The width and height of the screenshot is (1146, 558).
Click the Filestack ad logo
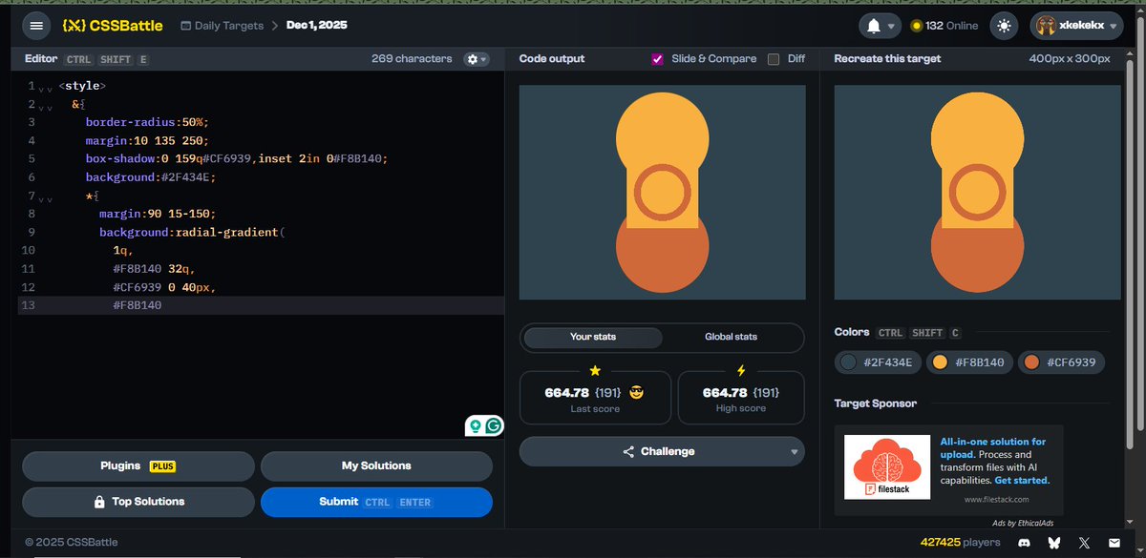pos(886,468)
